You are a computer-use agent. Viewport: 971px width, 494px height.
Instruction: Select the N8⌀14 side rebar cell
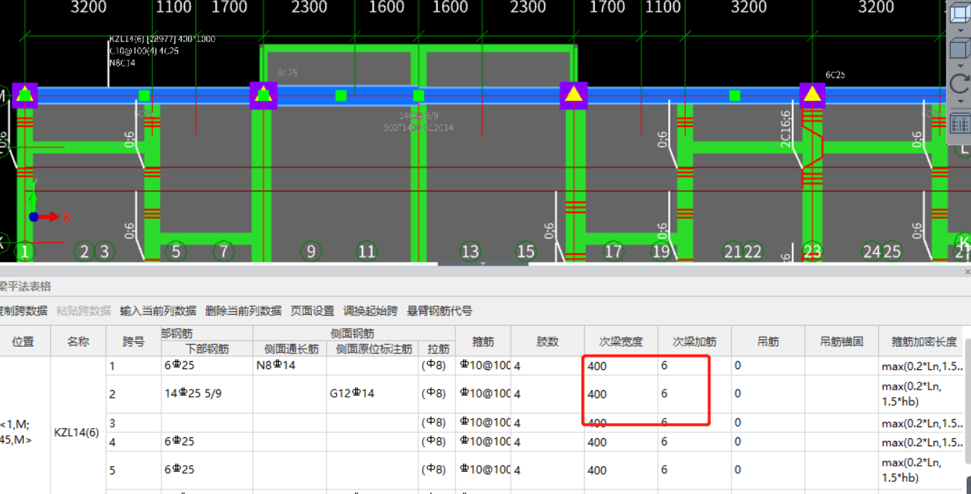pos(290,366)
